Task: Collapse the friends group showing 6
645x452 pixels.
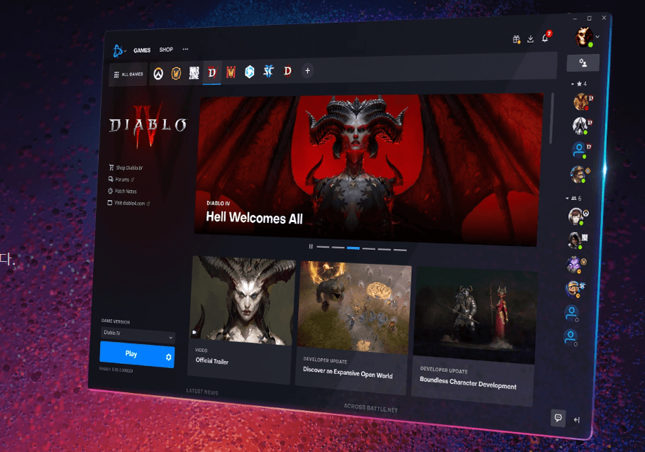Action: (573, 198)
